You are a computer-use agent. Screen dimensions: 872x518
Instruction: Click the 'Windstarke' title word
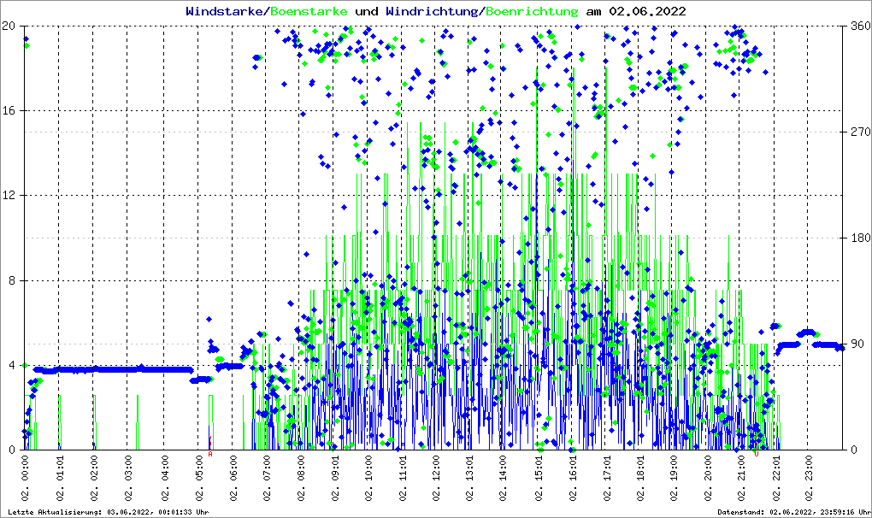pyautogui.click(x=224, y=11)
